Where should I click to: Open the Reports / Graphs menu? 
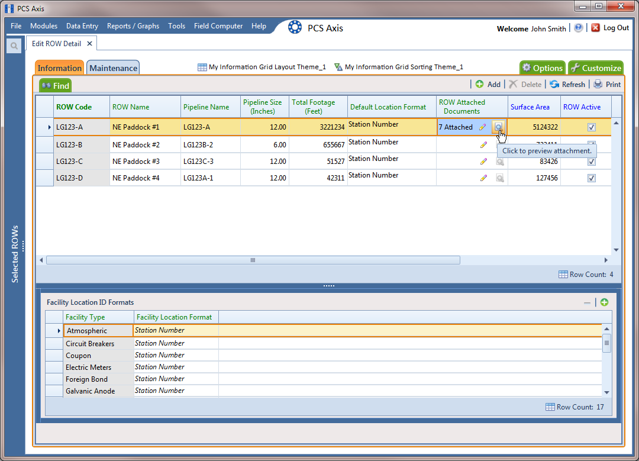(133, 25)
